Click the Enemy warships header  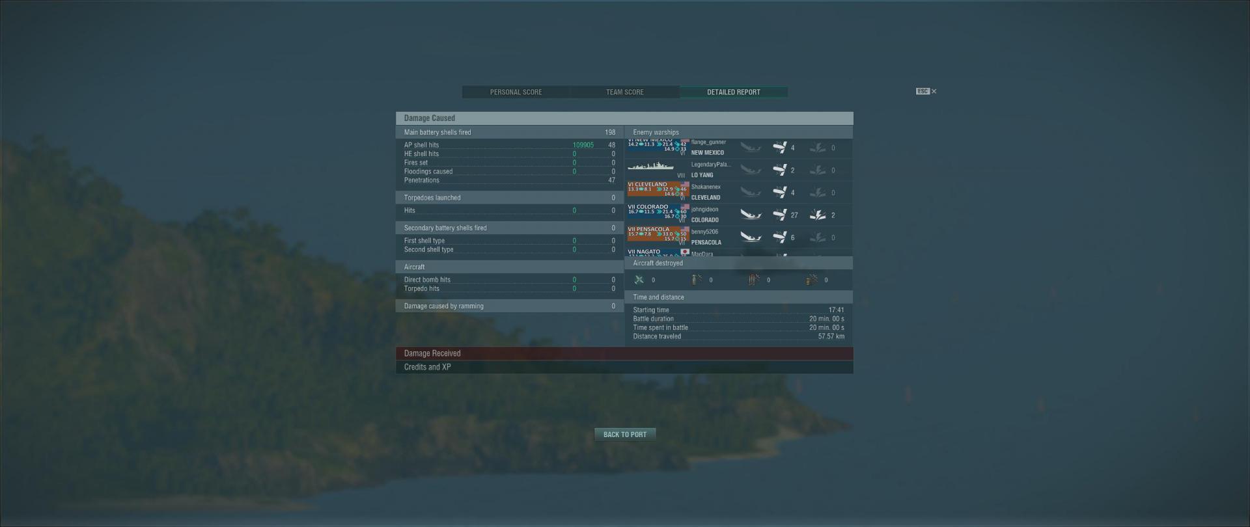[739, 132]
